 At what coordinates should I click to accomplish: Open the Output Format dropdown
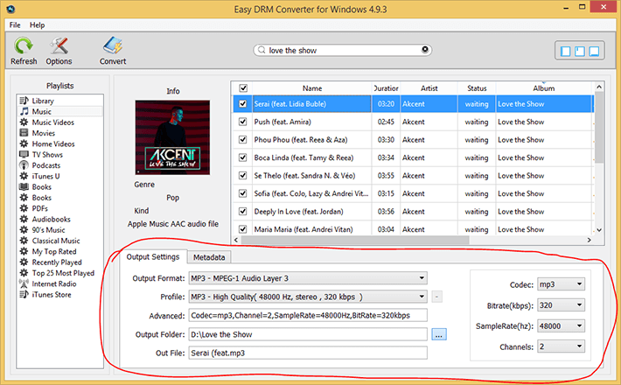(308, 278)
